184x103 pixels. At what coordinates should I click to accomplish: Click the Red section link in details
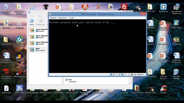[x=70, y=80]
